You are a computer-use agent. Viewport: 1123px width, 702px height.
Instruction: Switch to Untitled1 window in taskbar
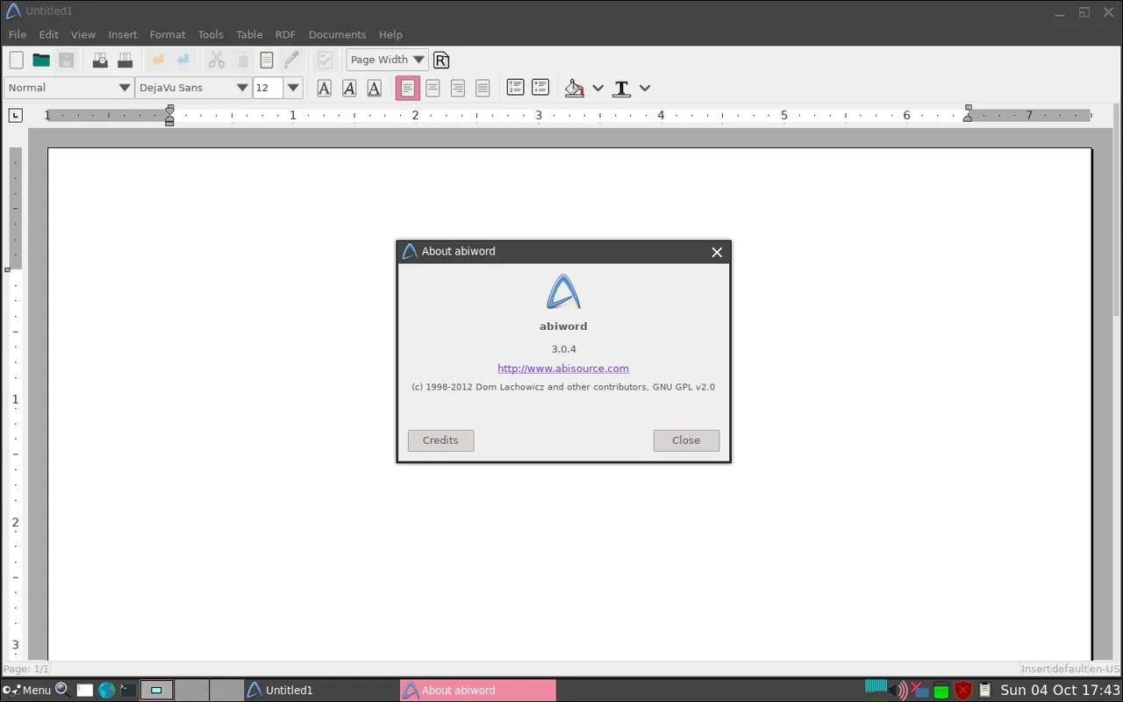coord(321,691)
